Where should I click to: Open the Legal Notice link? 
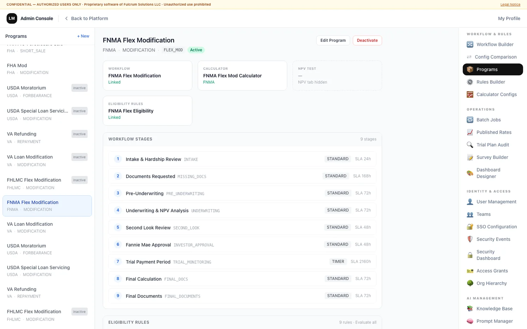[510, 5]
